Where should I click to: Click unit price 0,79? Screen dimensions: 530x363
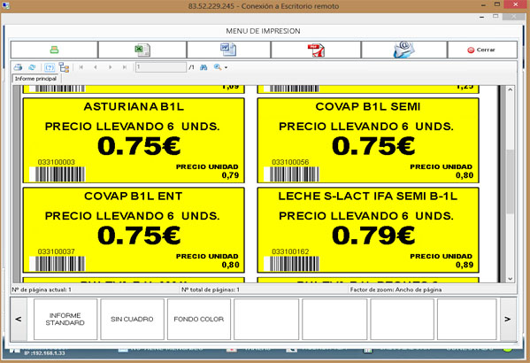pyautogui.click(x=231, y=175)
